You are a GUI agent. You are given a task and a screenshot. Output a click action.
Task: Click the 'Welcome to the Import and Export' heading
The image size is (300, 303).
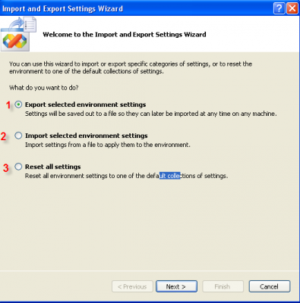tap(125, 34)
